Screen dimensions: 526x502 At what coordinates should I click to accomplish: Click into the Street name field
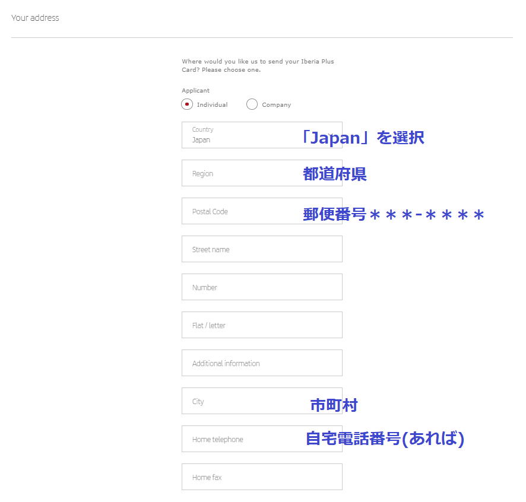click(262, 249)
